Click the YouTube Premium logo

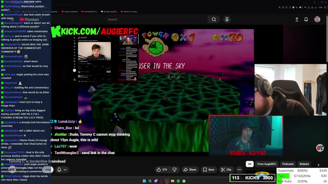click(29, 19)
